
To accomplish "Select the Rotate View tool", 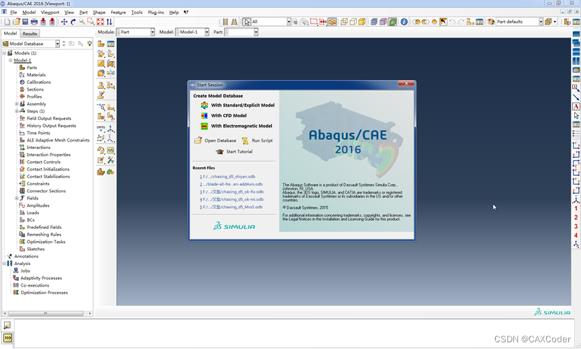I will (73, 22).
